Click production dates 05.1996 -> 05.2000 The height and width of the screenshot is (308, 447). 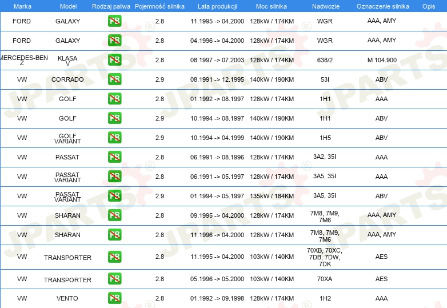point(217,279)
